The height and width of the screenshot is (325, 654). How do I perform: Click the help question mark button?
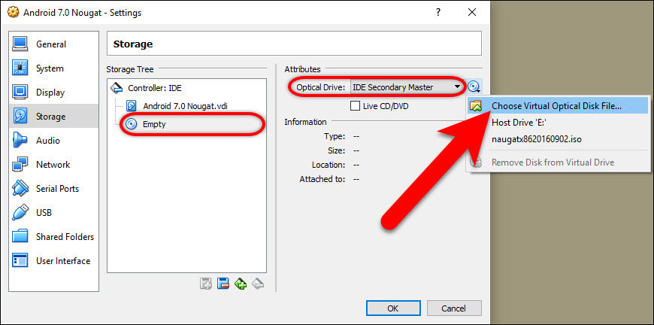(x=438, y=13)
